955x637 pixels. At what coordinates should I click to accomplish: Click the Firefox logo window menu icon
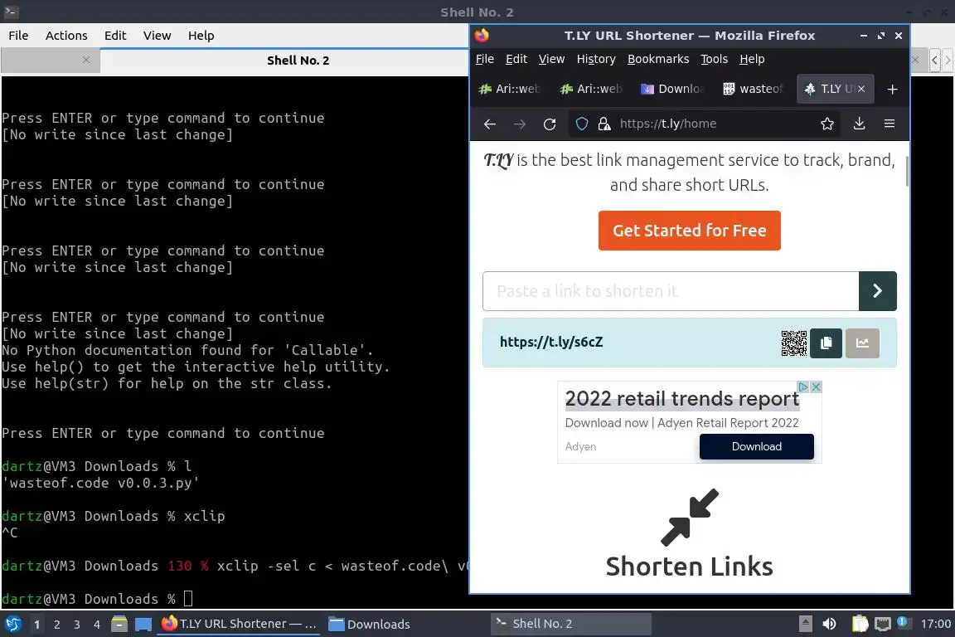(482, 36)
